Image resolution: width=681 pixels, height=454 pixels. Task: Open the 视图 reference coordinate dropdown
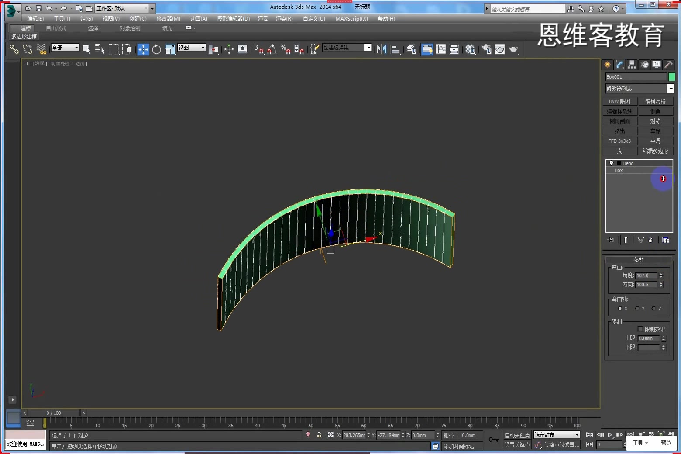(191, 48)
